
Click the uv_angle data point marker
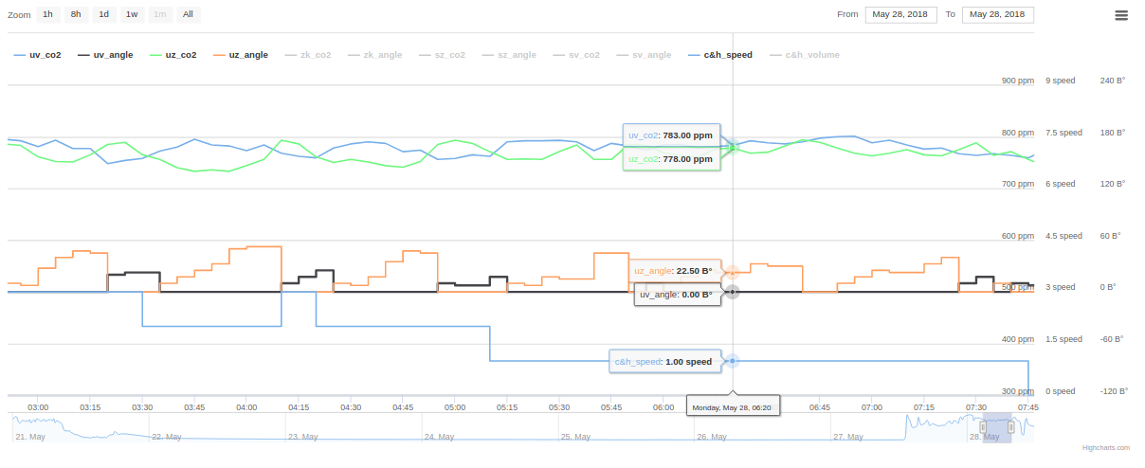click(732, 292)
